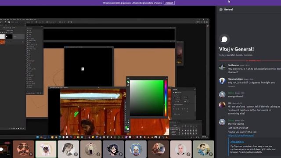Viewport: 281px width, 158px height.
Task: Select the standing figure in yellow participant tile
Action: coord(91,149)
